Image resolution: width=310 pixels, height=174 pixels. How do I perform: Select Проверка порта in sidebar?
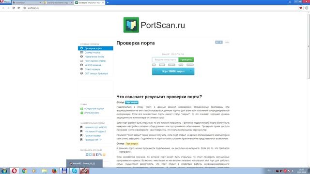coord(95,48)
